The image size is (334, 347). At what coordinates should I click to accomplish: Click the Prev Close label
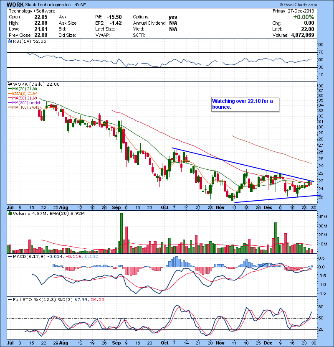pos(20,35)
